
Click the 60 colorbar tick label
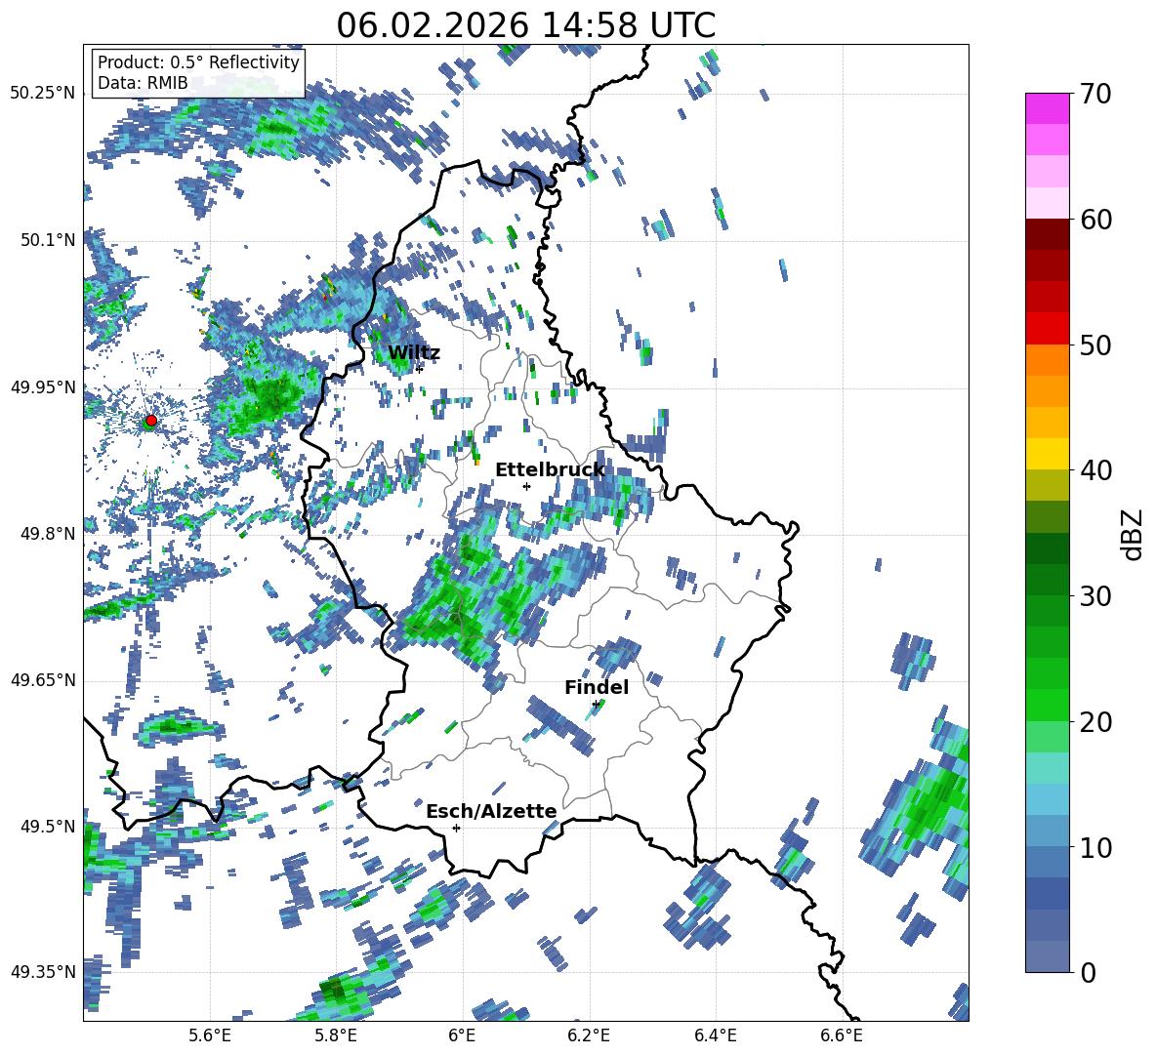coord(1095,220)
